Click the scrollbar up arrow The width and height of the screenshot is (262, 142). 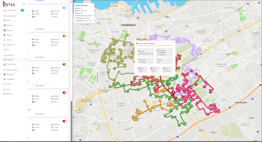pyautogui.click(x=71, y=2)
